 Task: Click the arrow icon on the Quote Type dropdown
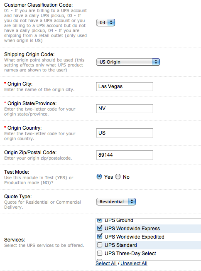132,202
